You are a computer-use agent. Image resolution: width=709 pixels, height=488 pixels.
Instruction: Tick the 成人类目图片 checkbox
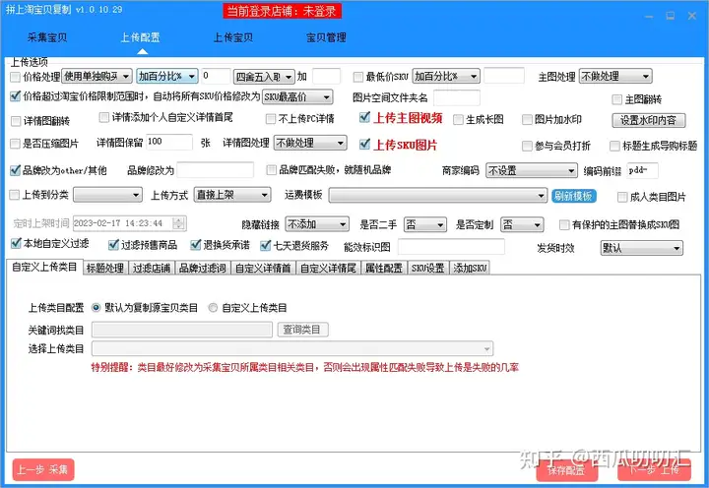tap(622, 197)
